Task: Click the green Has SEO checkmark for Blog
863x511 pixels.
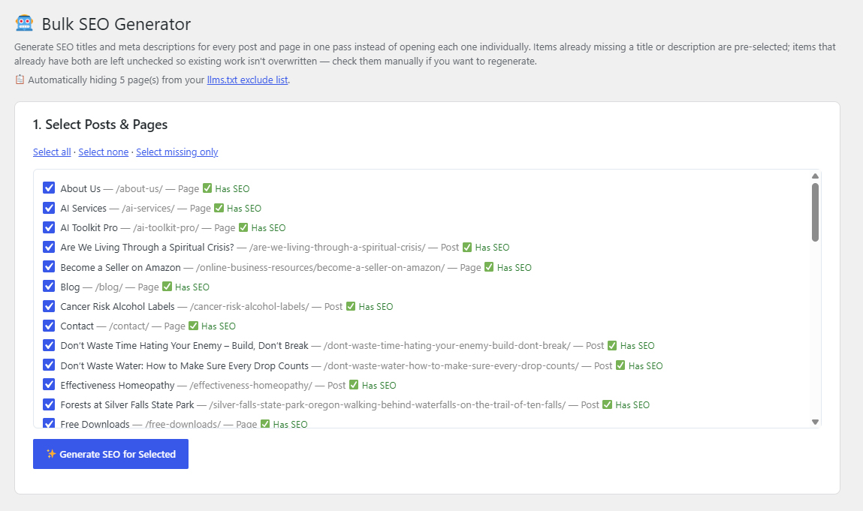Action: 167,287
